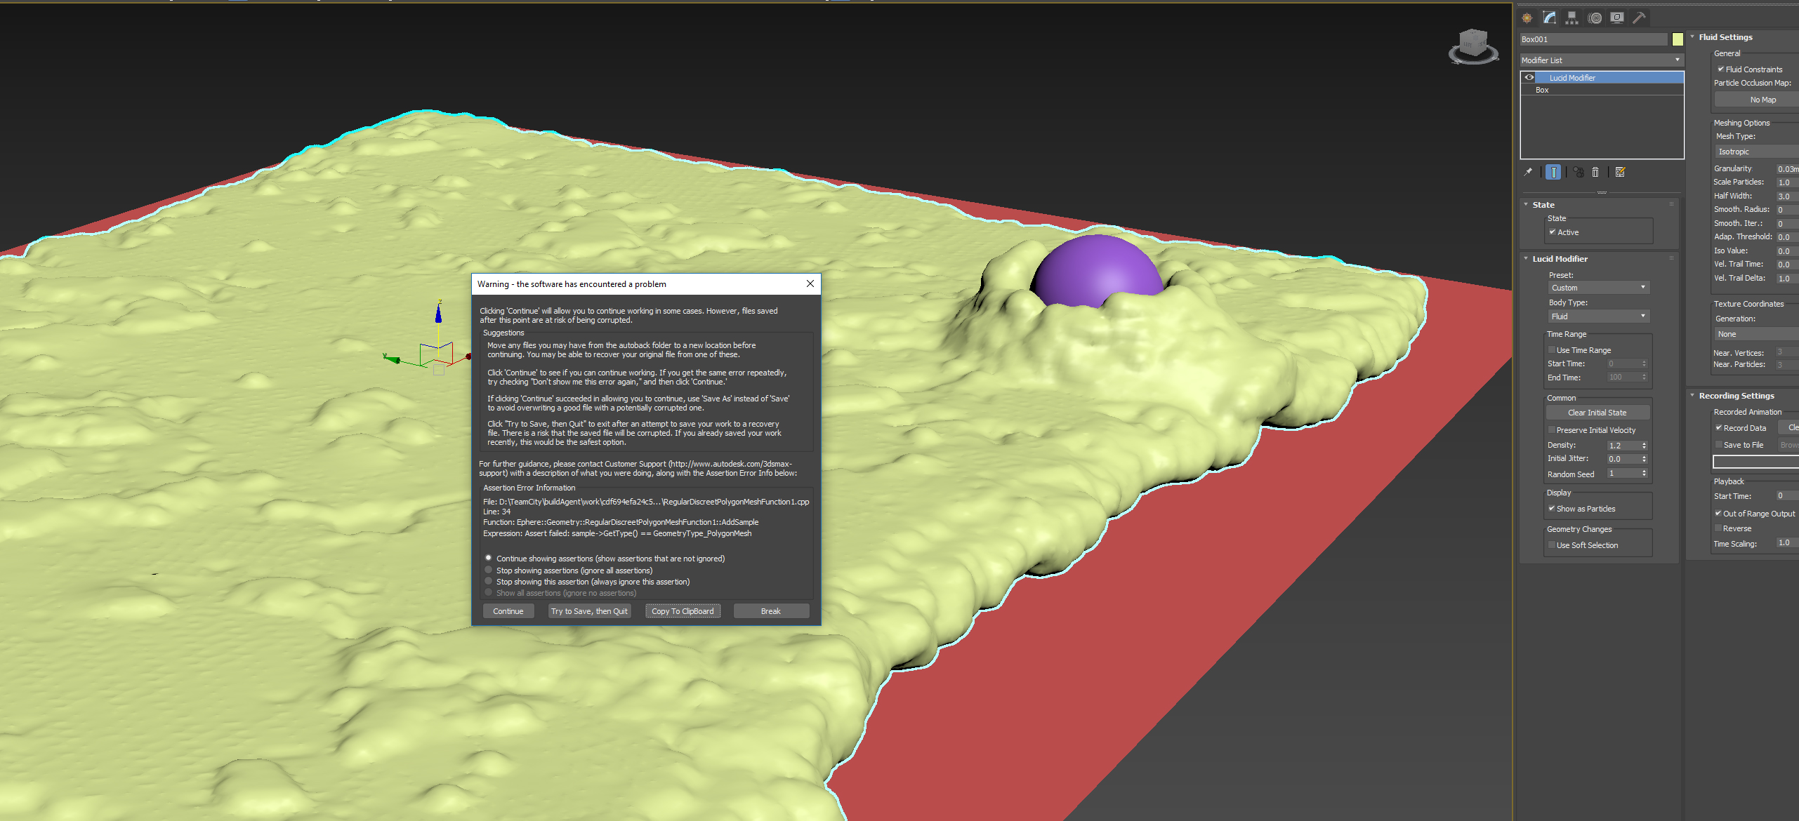Screen dimensions: 1799x821
Task: Open the Hierarchy panel tab
Action: point(1571,18)
